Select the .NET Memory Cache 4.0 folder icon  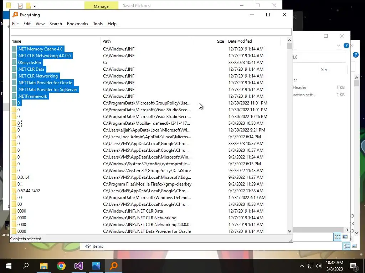tap(14, 49)
